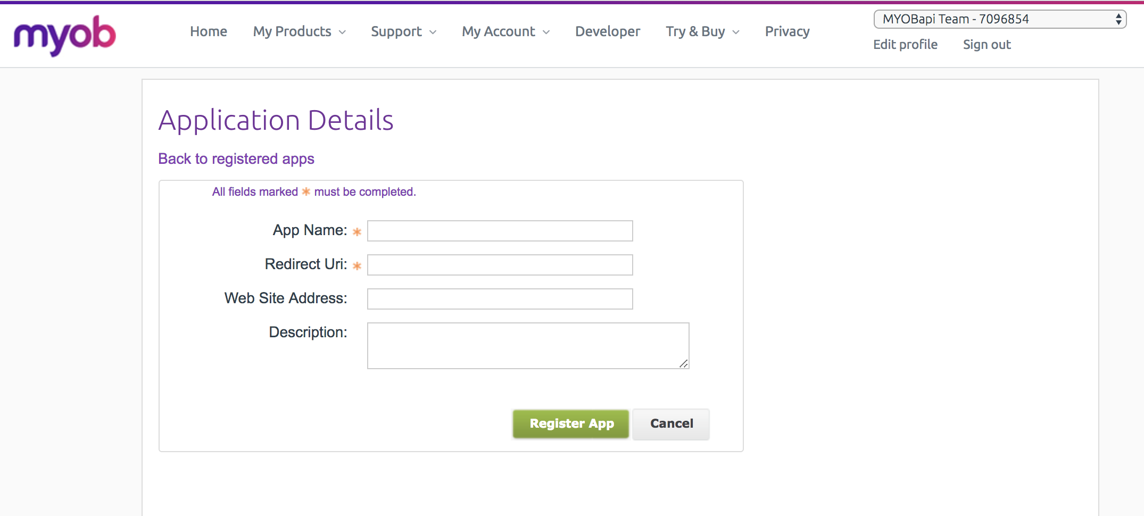Expand the My Account menu chevron
The image size is (1144, 516).
[546, 32]
